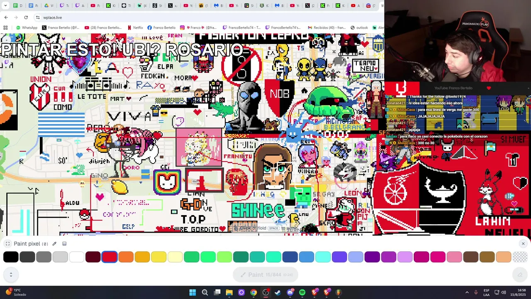Open the tab search dropdown arrow
The height and width of the screenshot is (299, 531).
[x=5, y=6]
